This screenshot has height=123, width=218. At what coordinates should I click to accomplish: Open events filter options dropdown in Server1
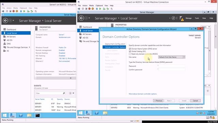[73, 93]
